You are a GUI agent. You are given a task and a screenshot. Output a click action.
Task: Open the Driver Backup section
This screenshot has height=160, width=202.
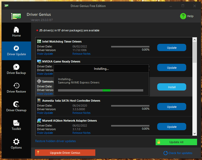point(16,69)
